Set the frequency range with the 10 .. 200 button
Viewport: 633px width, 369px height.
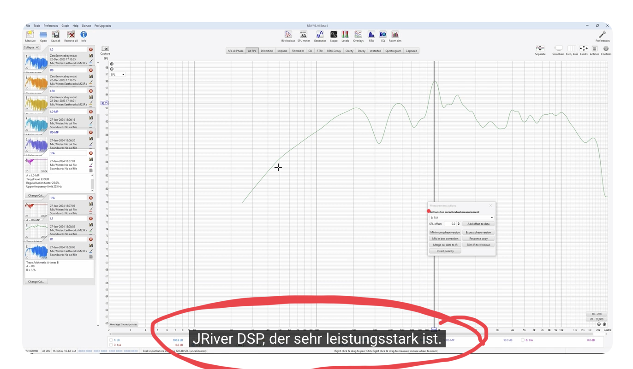pyautogui.click(x=596, y=314)
